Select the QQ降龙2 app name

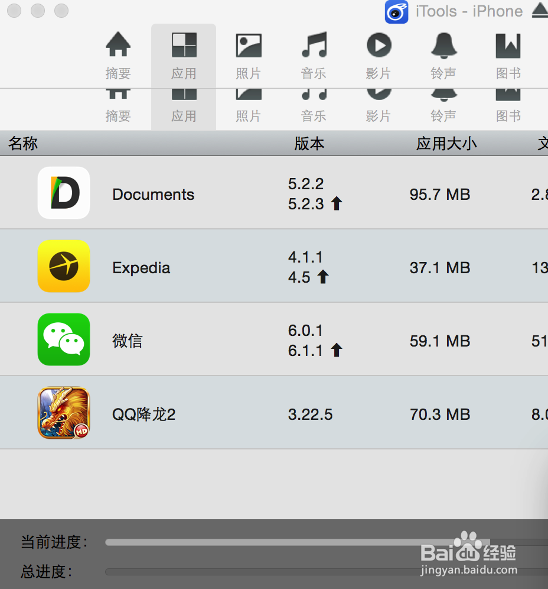pos(143,415)
